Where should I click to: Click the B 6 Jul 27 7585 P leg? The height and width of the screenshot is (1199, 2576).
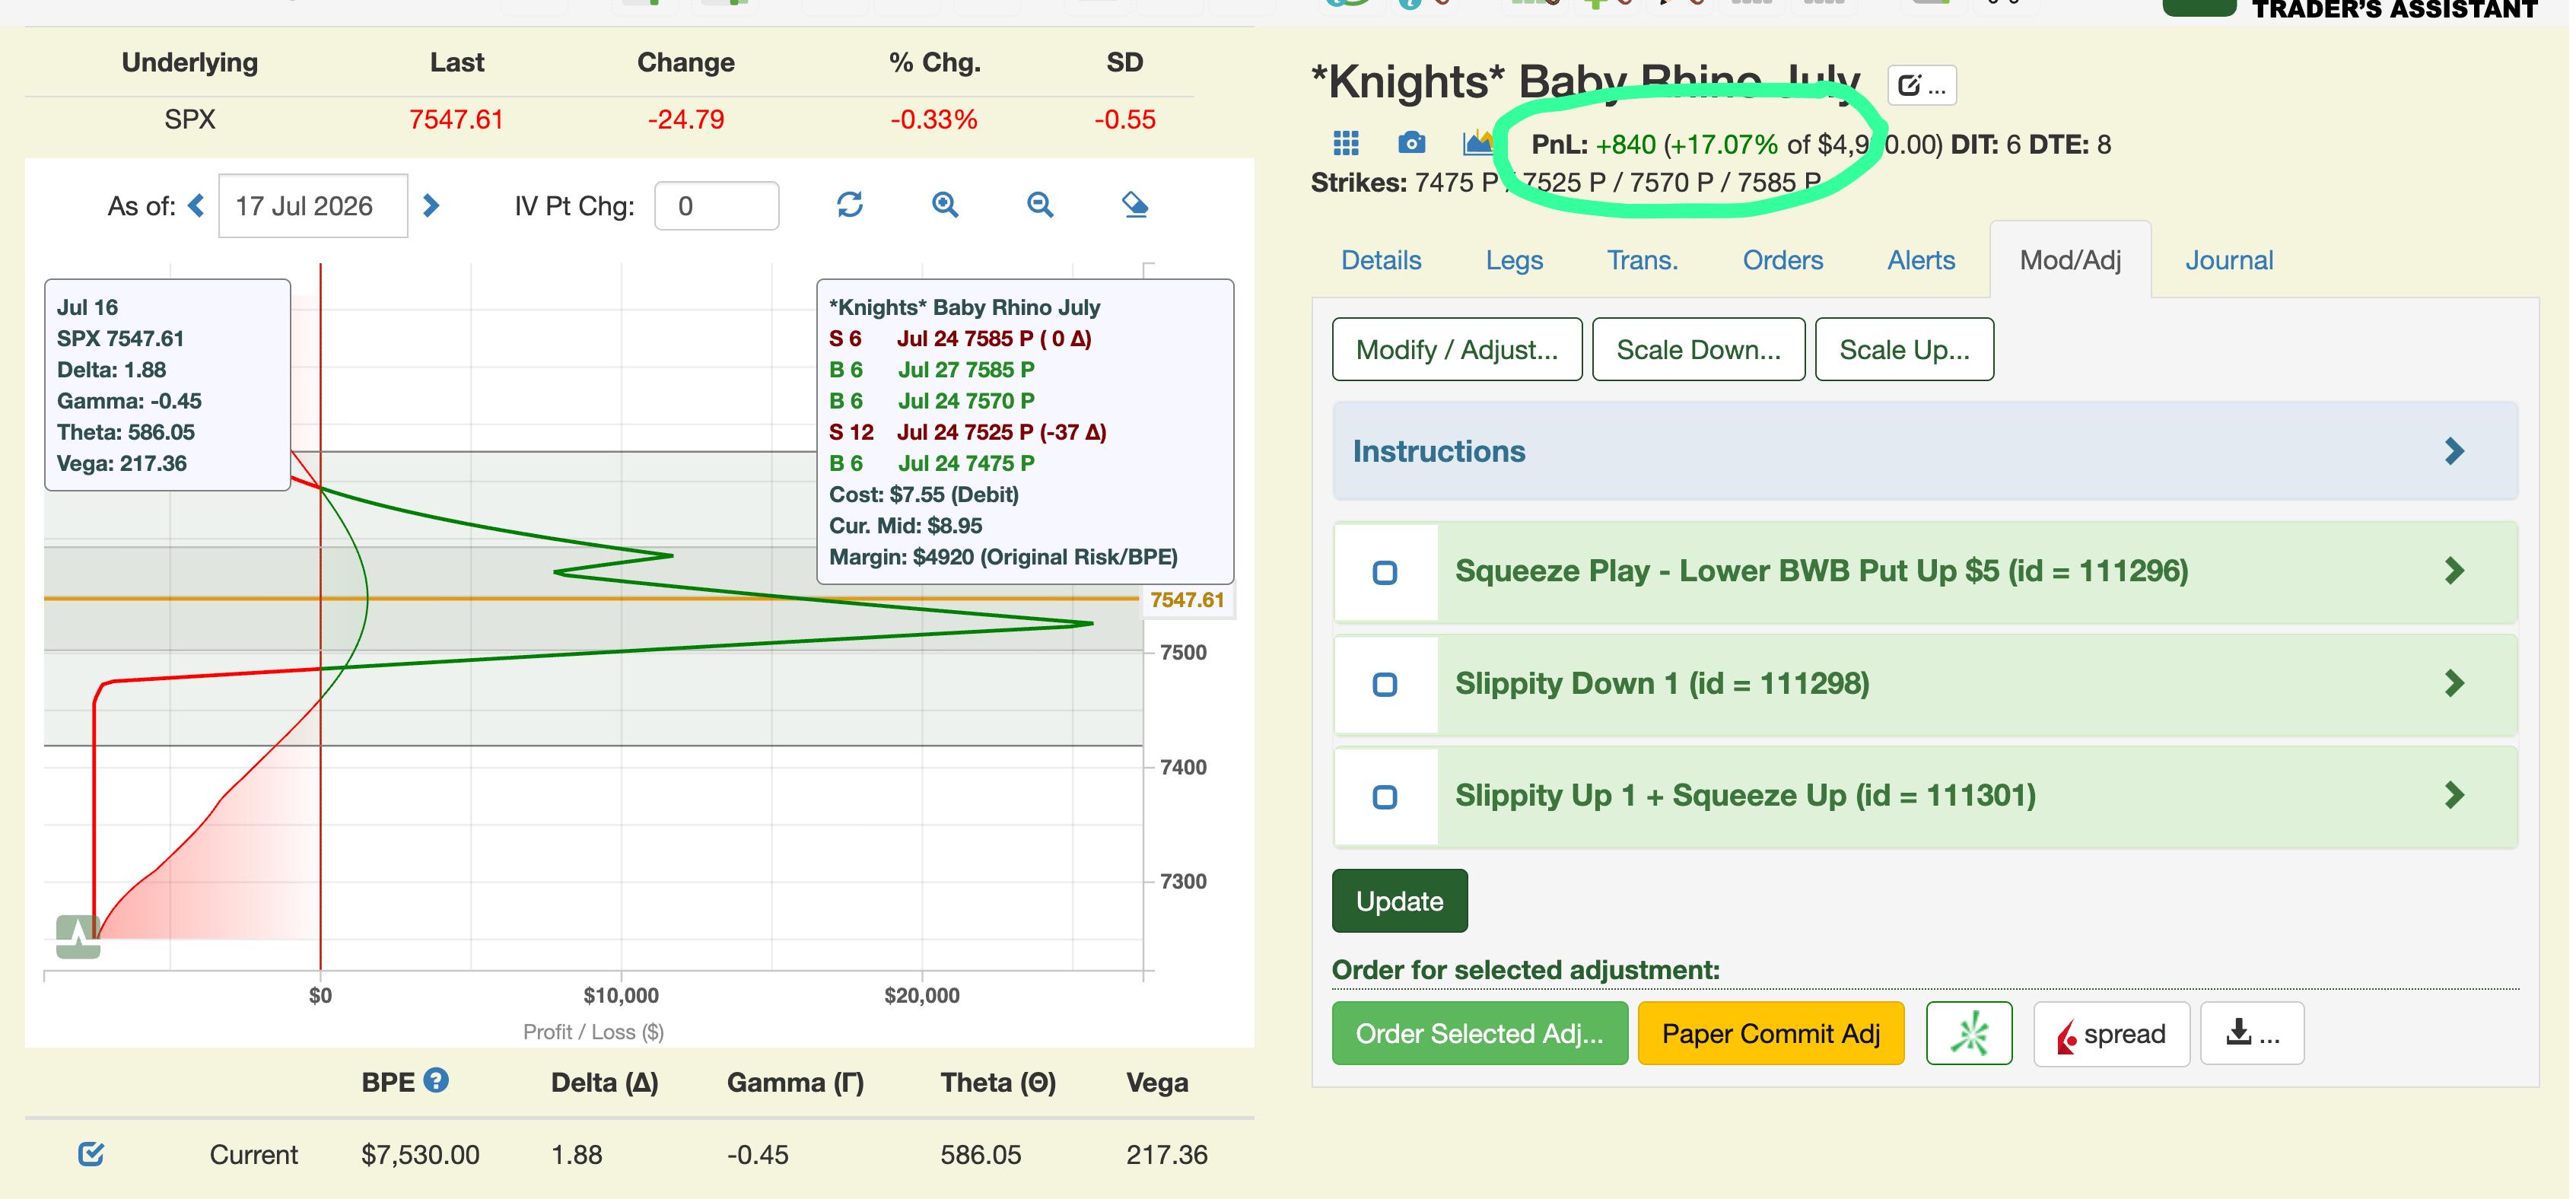[931, 370]
